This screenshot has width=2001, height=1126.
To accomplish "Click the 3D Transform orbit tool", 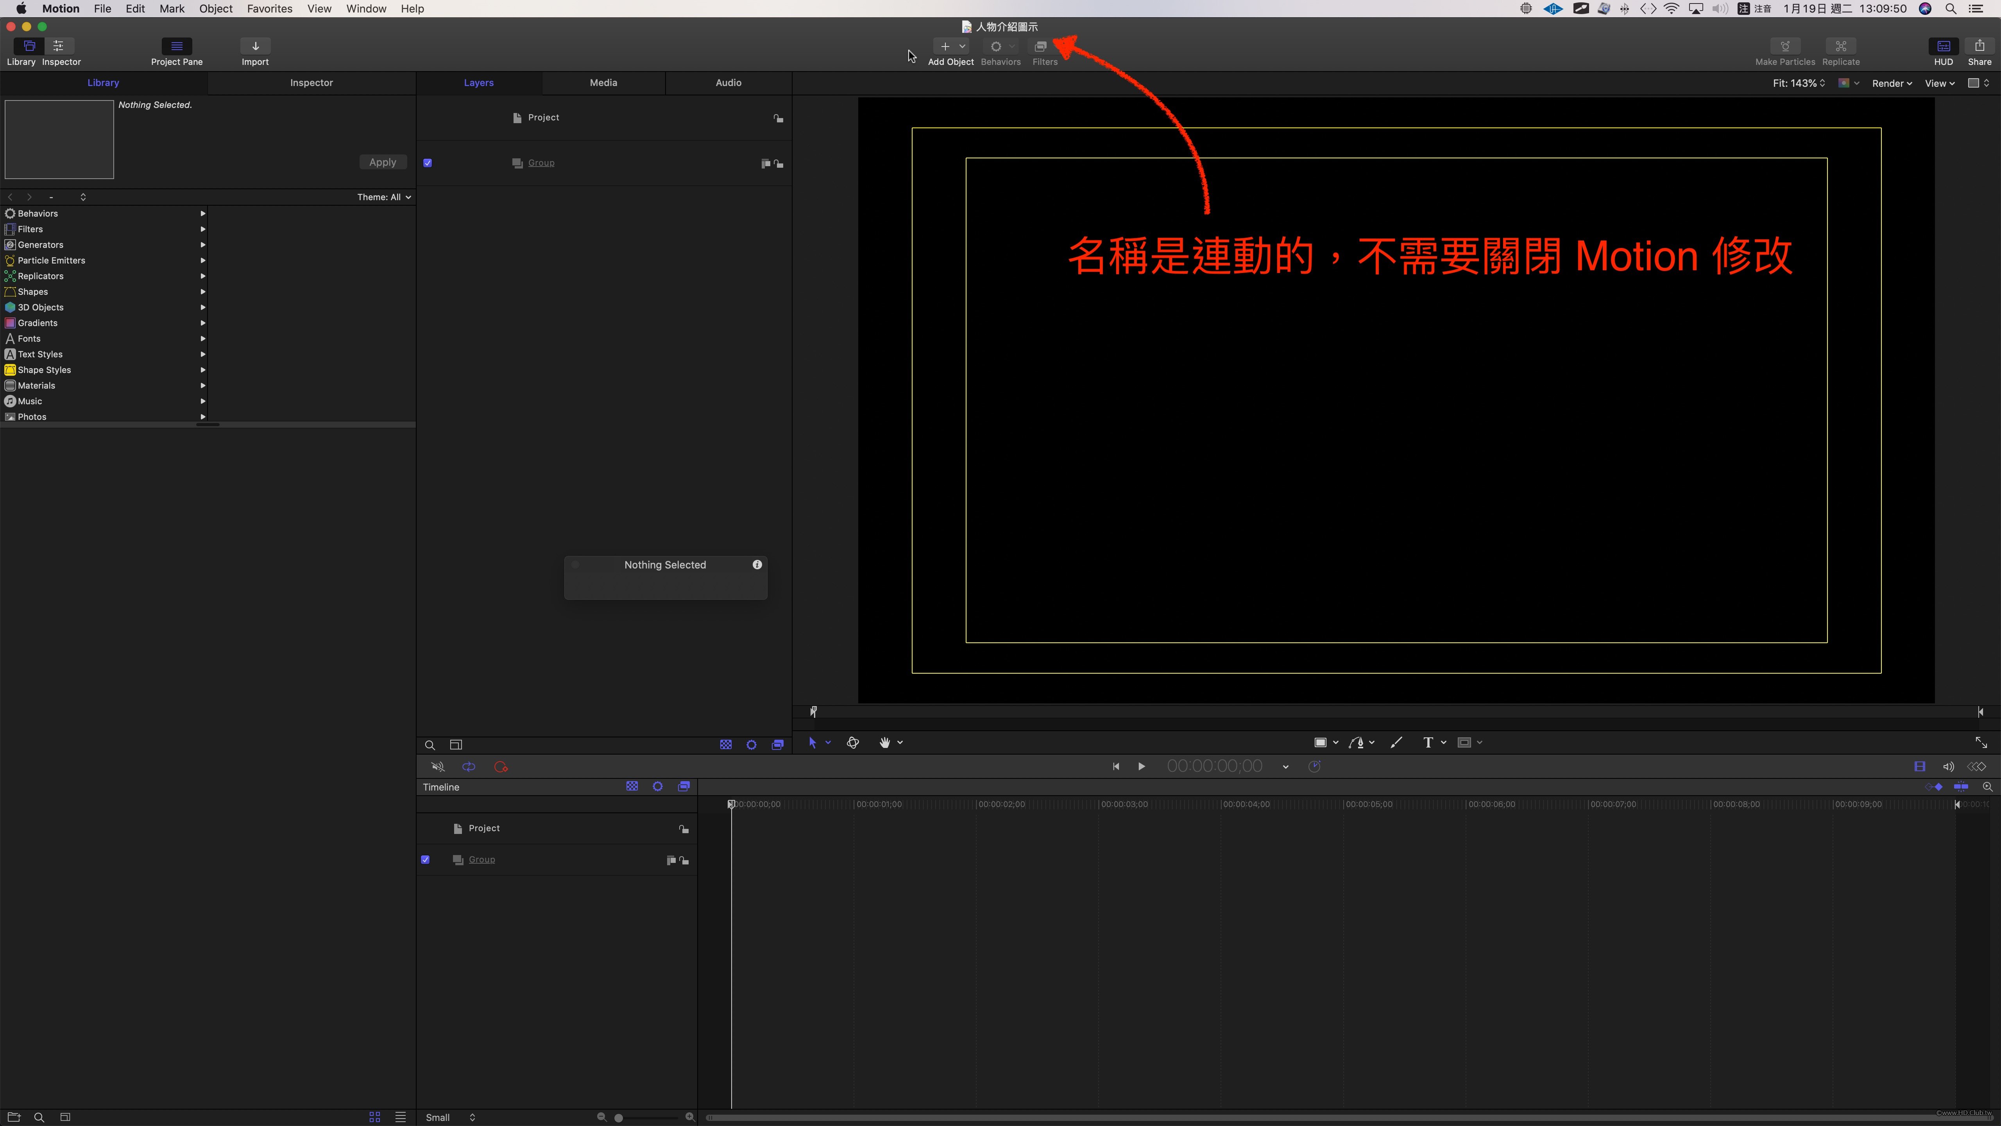I will coord(852,743).
